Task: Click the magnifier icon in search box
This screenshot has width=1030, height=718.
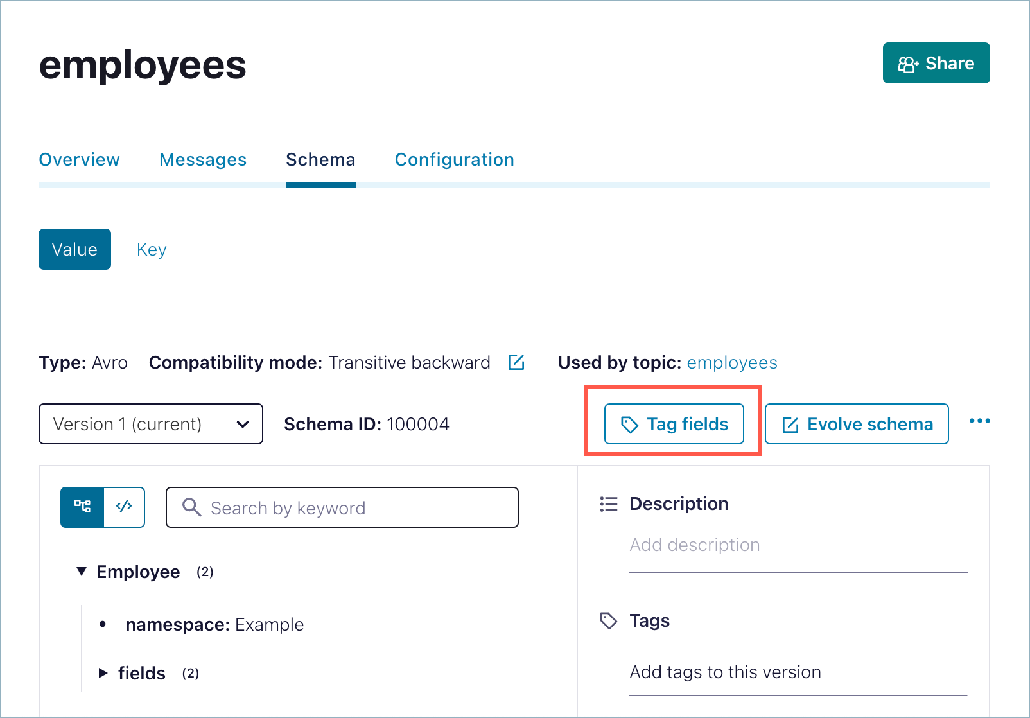Action: tap(191, 507)
